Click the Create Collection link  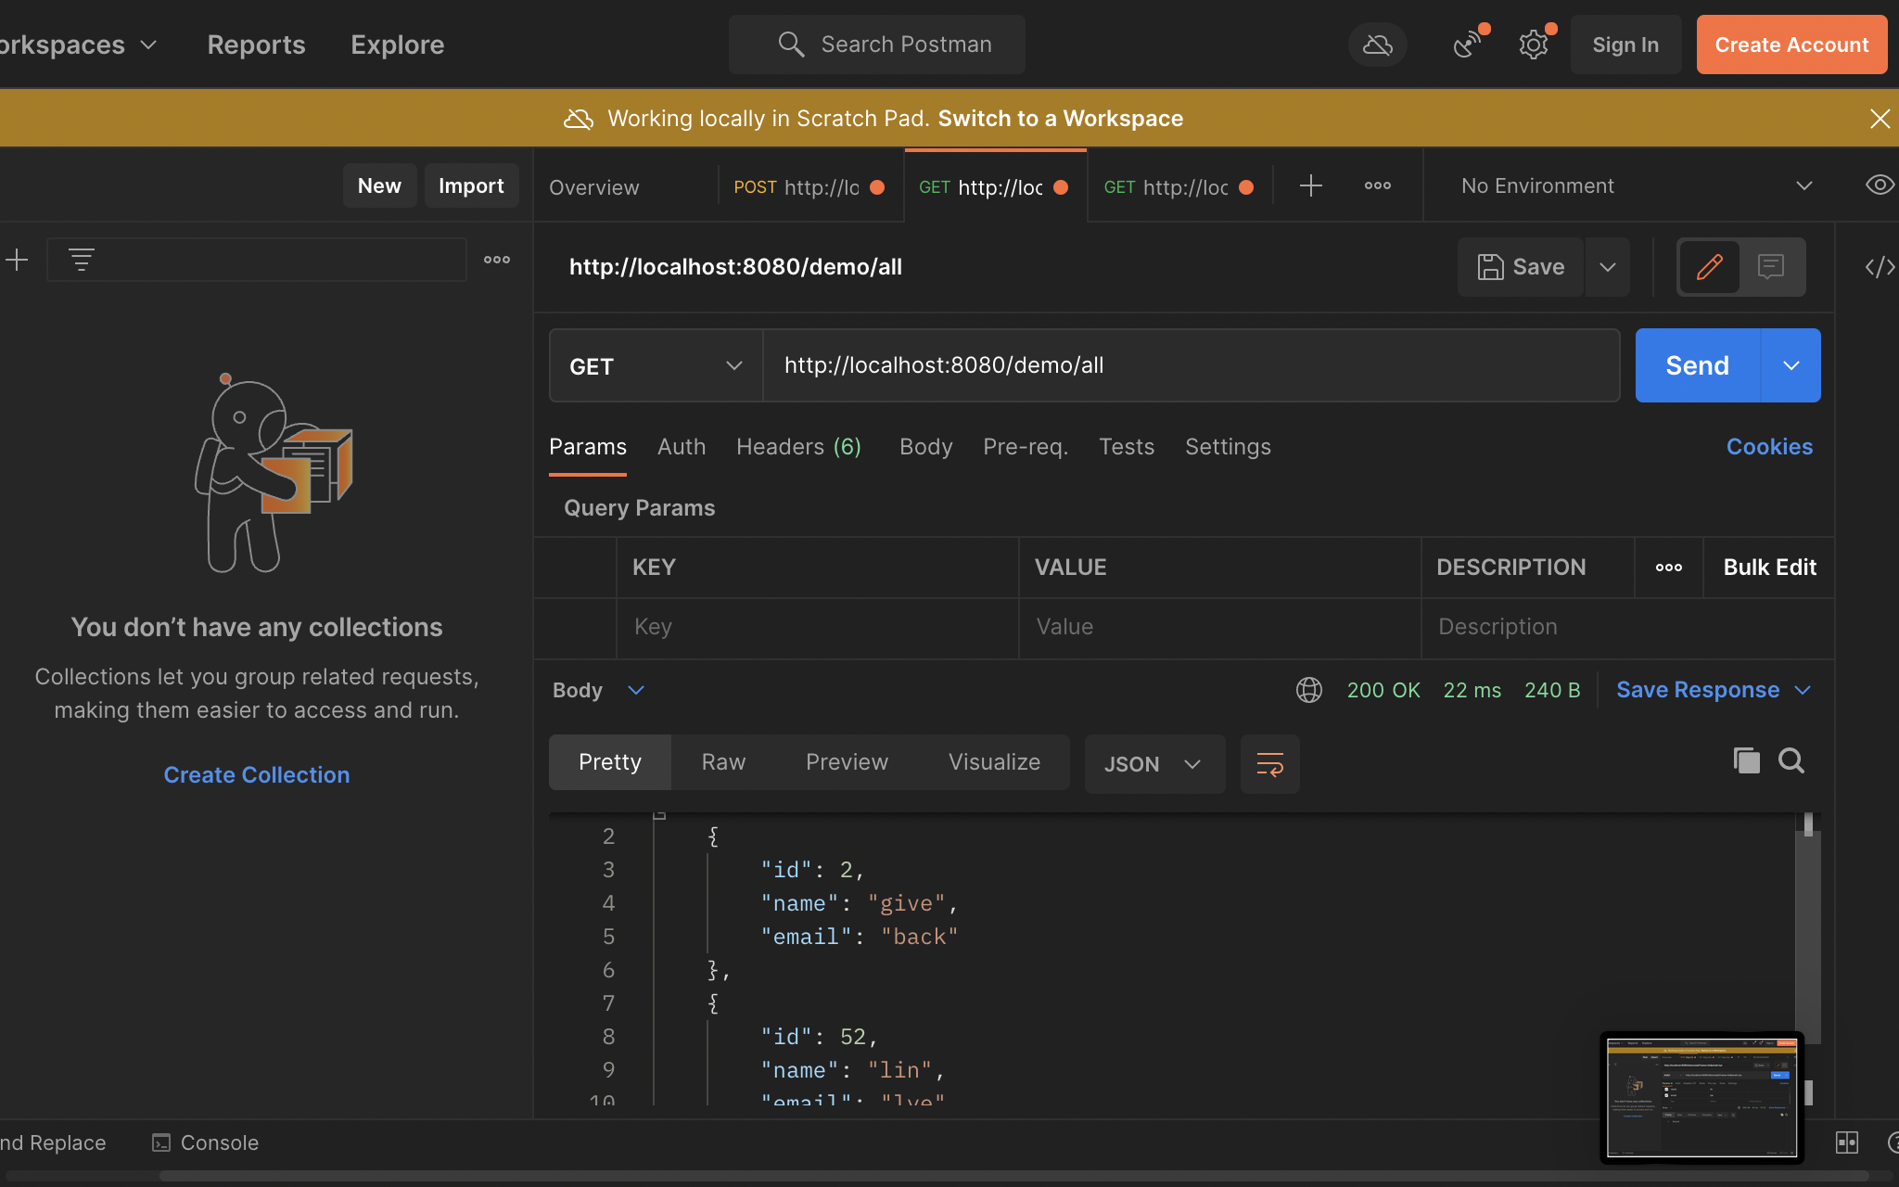tap(257, 775)
